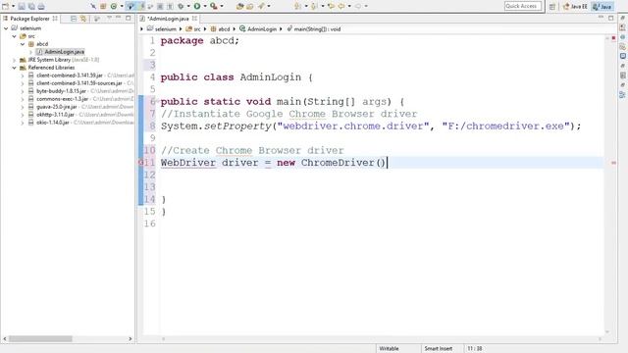Open the New file dropdown arrow
This screenshot has width=628, height=353.
point(13,6)
